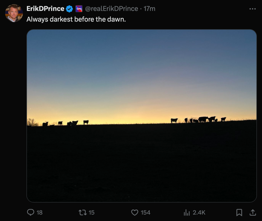
Task: Click the affiliation badge beside the checkmark
Action: pyautogui.click(x=79, y=9)
